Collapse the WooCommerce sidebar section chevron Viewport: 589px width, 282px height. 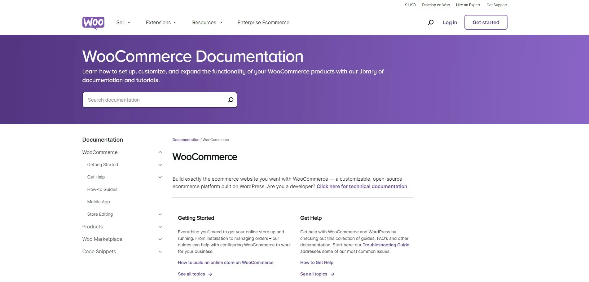pos(160,152)
